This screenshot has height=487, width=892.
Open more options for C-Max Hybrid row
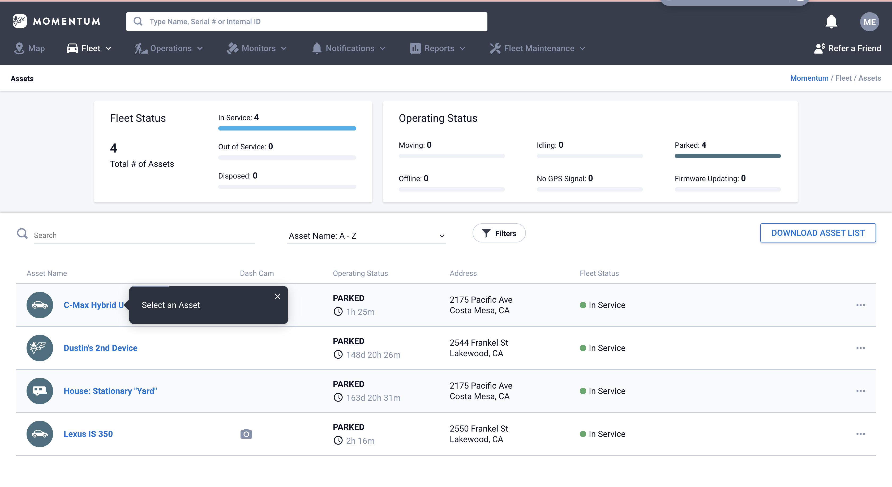[860, 305]
